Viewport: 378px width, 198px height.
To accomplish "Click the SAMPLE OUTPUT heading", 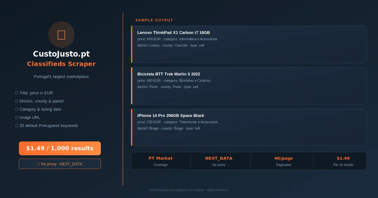I will click(154, 20).
